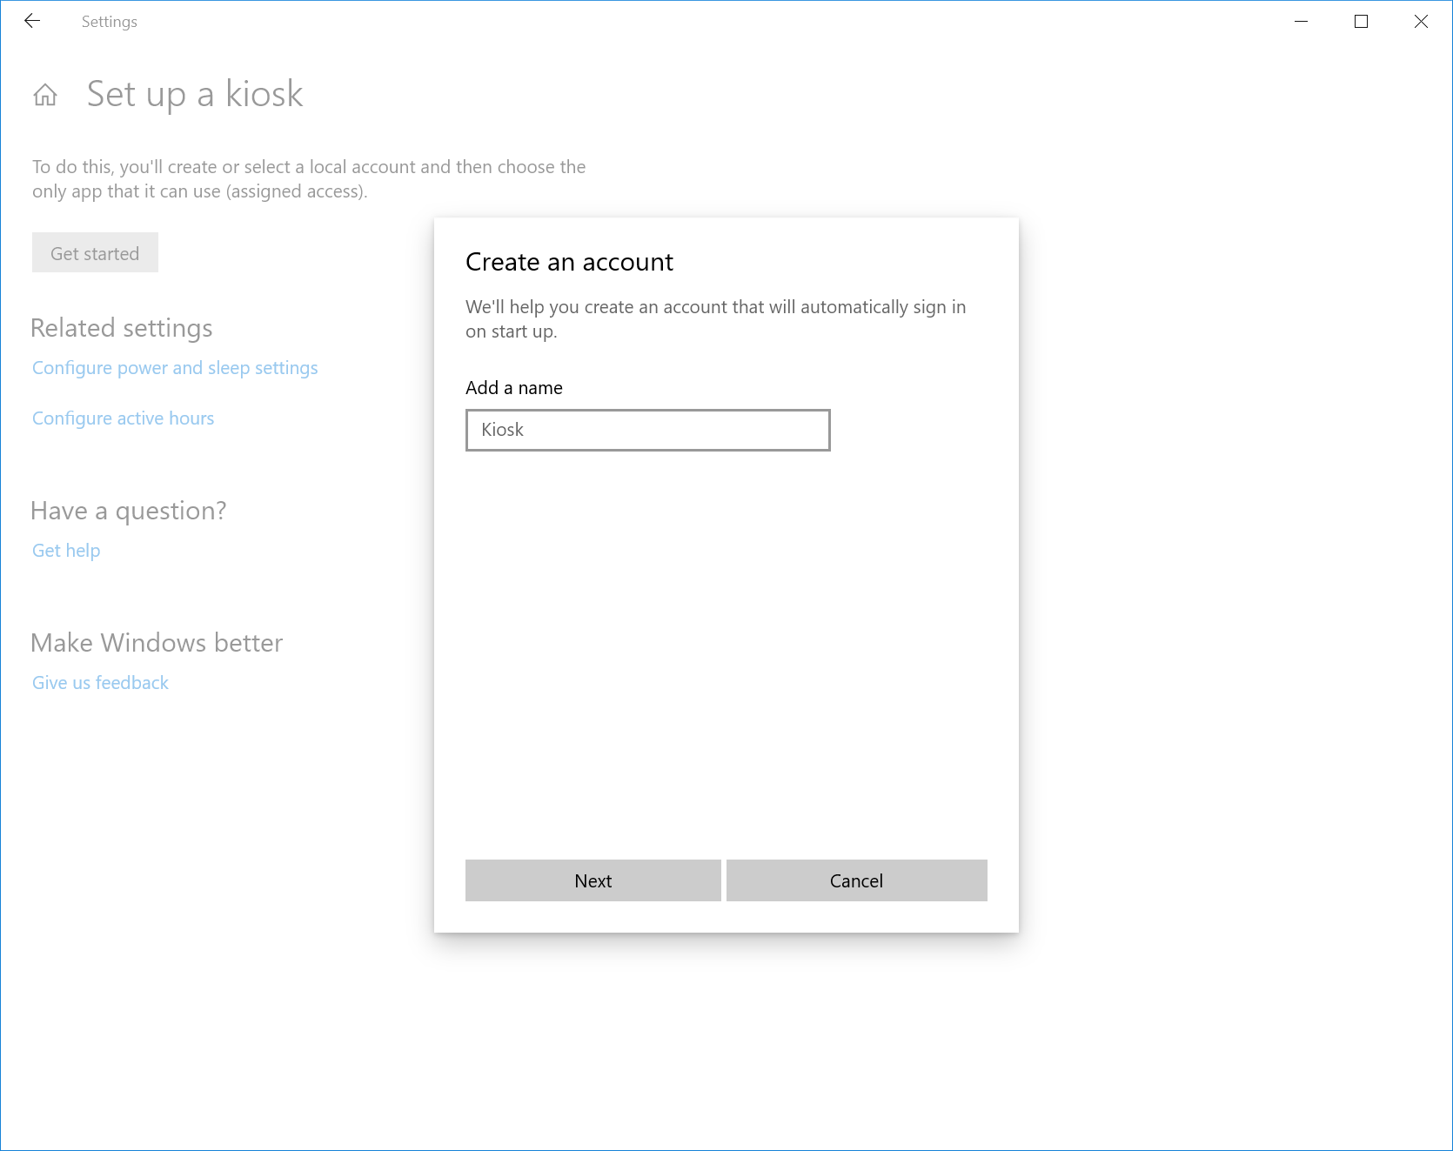Click the Make Windows better heading
Screen dimensions: 1453x1151
[x=157, y=643]
